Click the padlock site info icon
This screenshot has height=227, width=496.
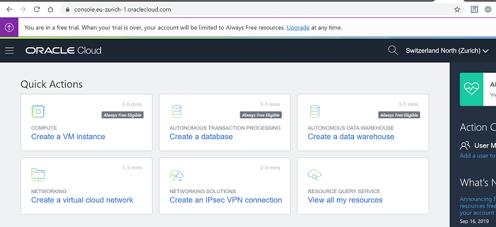pos(67,10)
